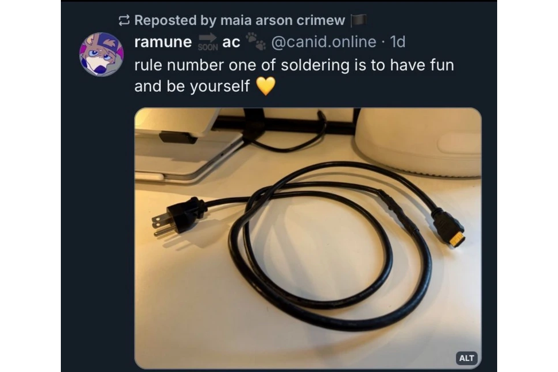This screenshot has height=372, width=558.
Task: Click the "1d" post timestamp
Action: (397, 42)
